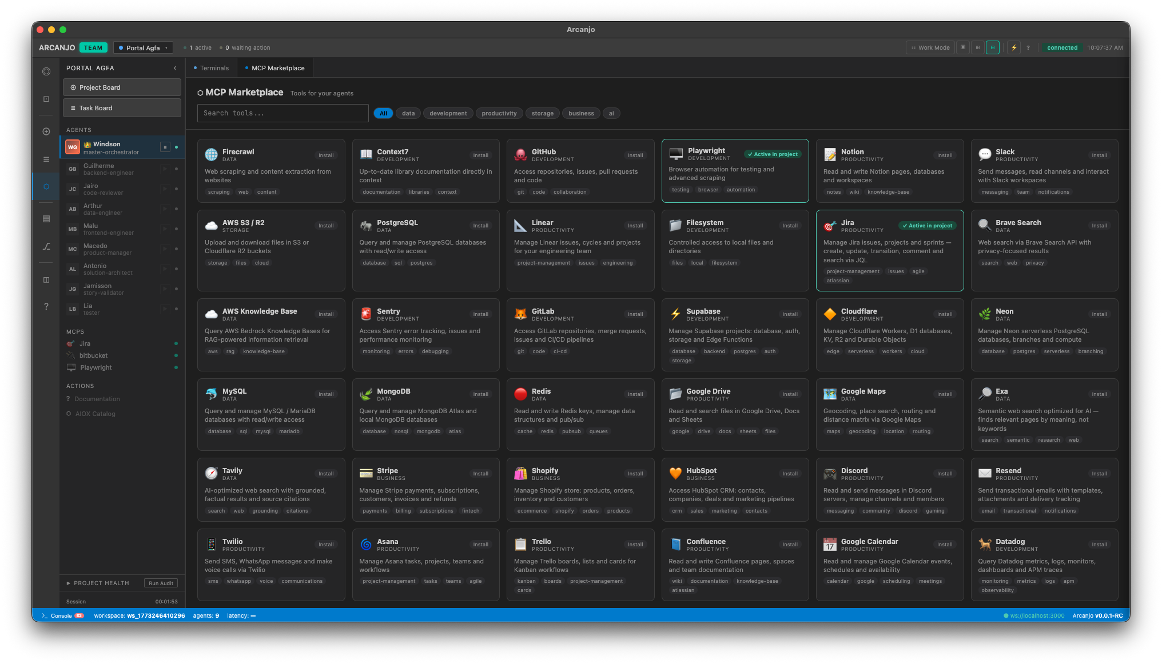Screen dimensions: 1162x664
Task: Select the Jira MCP icon in the sidebar
Action: [x=71, y=343]
